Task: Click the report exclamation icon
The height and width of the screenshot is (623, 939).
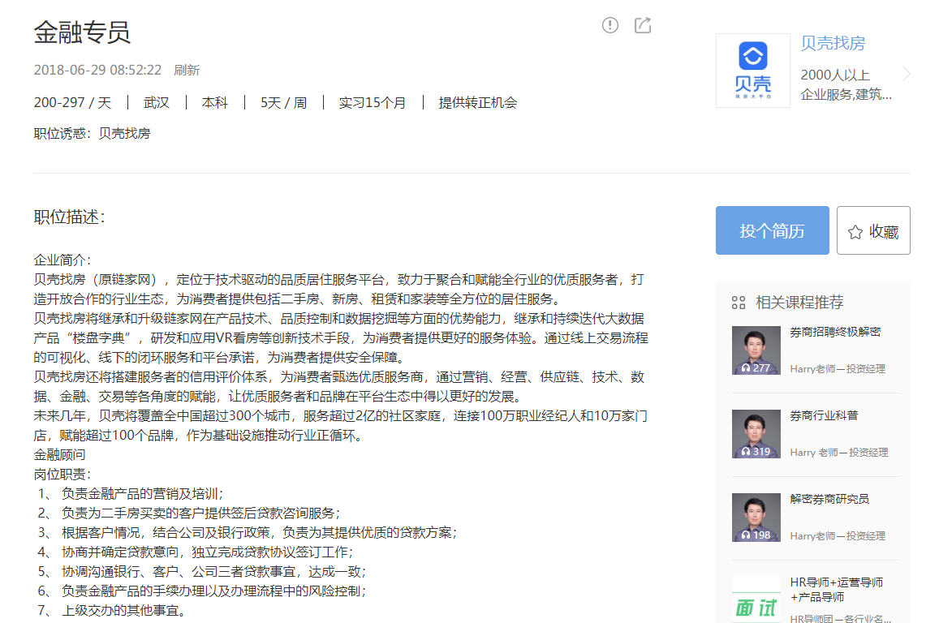Action: 610,25
